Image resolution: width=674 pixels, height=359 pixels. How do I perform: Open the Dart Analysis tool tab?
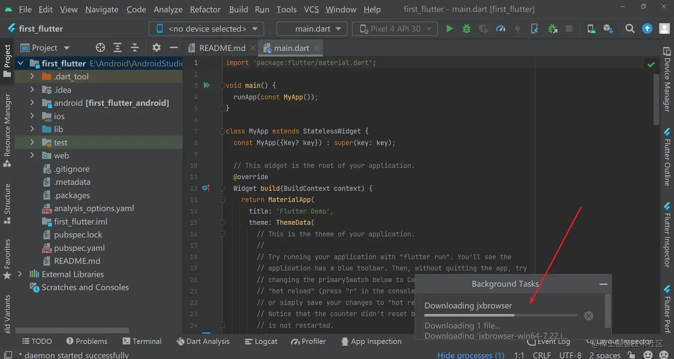(x=203, y=341)
